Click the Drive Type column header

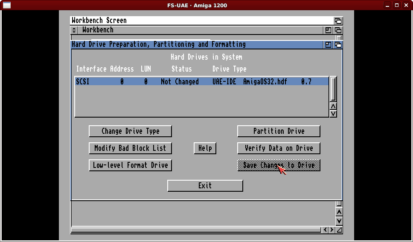click(x=230, y=69)
